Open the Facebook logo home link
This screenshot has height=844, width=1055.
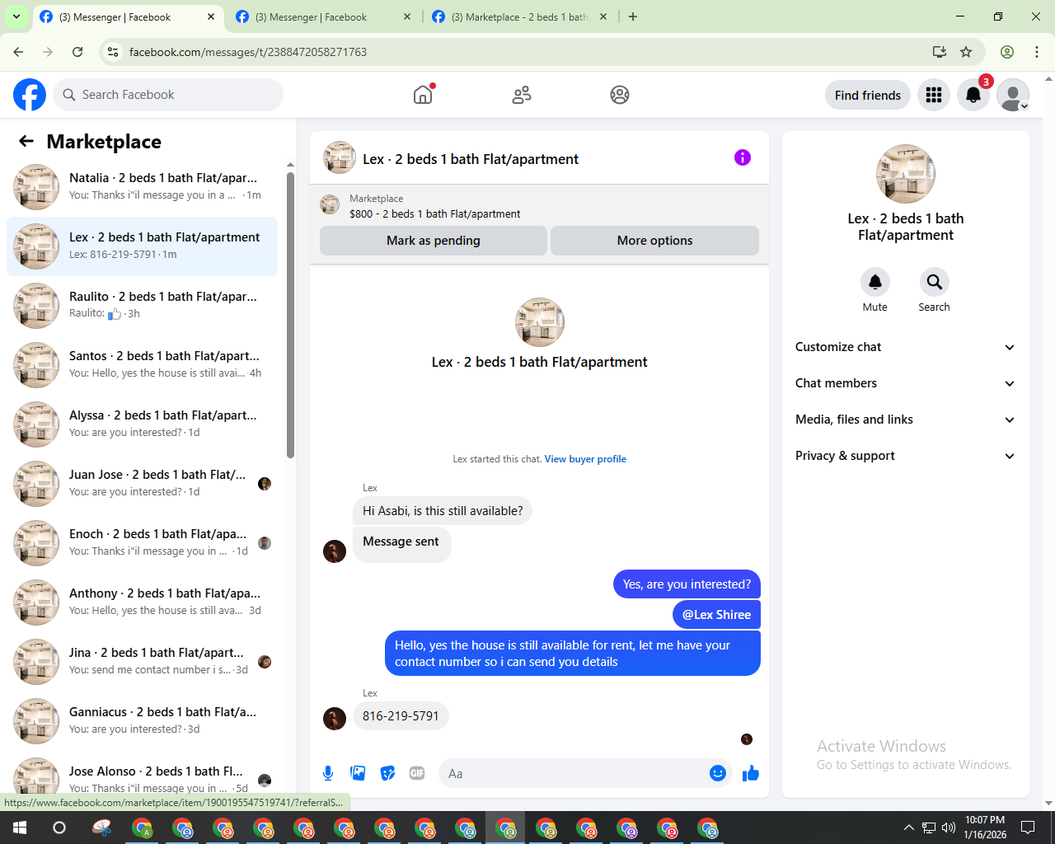click(30, 95)
